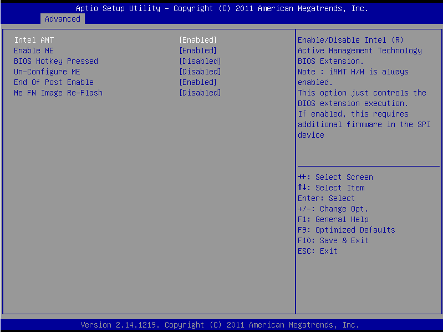
Task: Select the Intel AMT setting label
Action: [x=34, y=40]
